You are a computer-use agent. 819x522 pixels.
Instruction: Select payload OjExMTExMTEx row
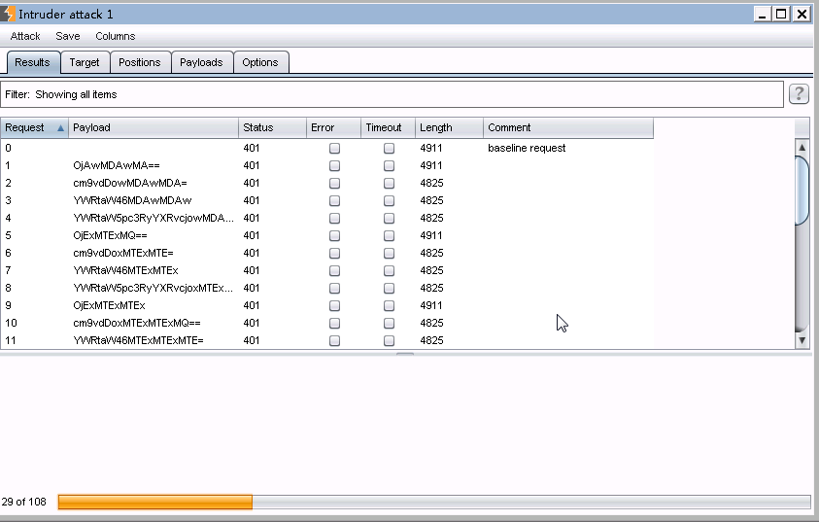(327, 305)
